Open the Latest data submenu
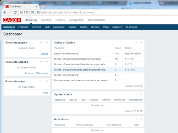 (x=59, y=27)
